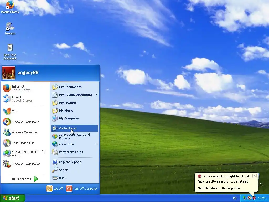Click the Firefox icon beside Internet
The width and height of the screenshot is (269, 202).
7,88
